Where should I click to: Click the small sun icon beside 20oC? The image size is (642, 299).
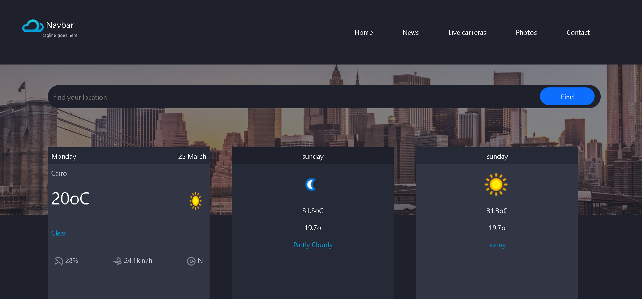point(196,201)
